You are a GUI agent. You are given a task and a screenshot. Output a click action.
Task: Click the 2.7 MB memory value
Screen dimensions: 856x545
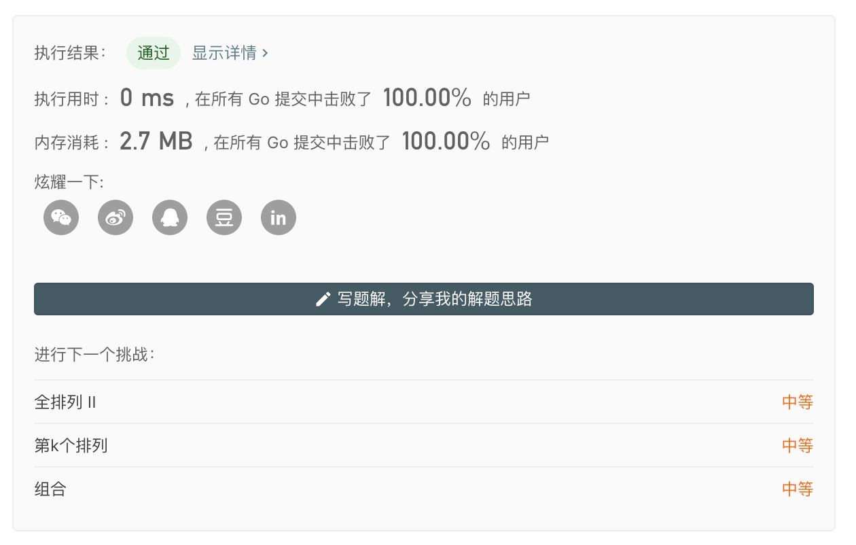click(x=156, y=141)
